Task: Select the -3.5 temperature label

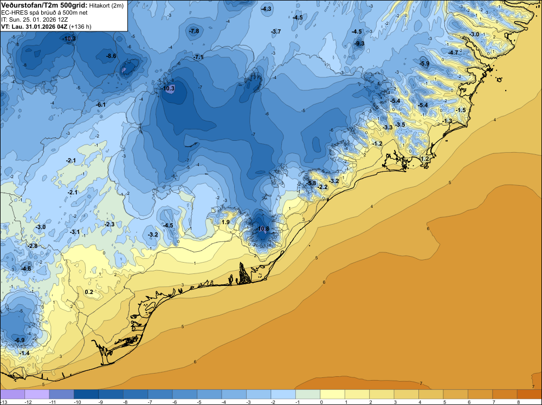Action: (400, 125)
